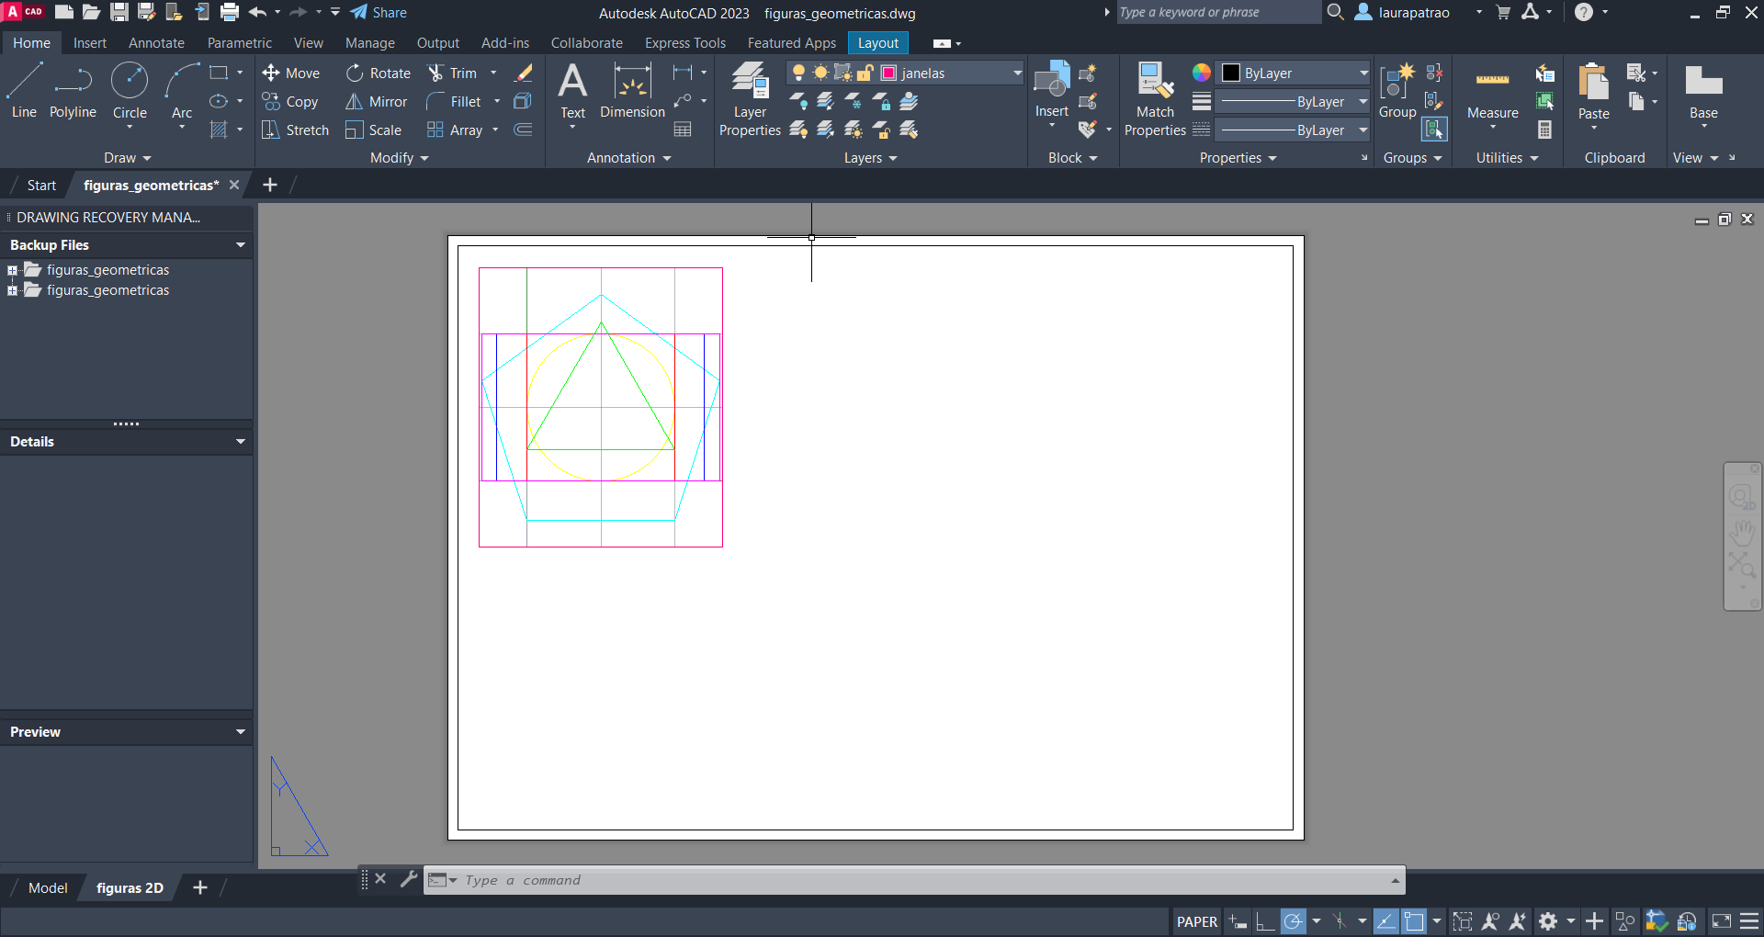Click the Share button
This screenshot has height=937, width=1764.
[x=379, y=13]
